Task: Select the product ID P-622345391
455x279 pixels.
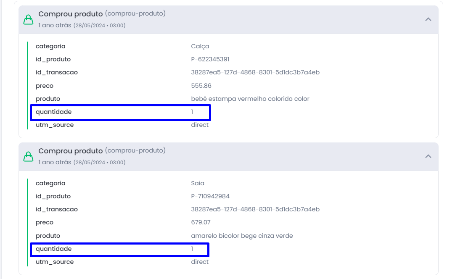Action: coord(210,59)
